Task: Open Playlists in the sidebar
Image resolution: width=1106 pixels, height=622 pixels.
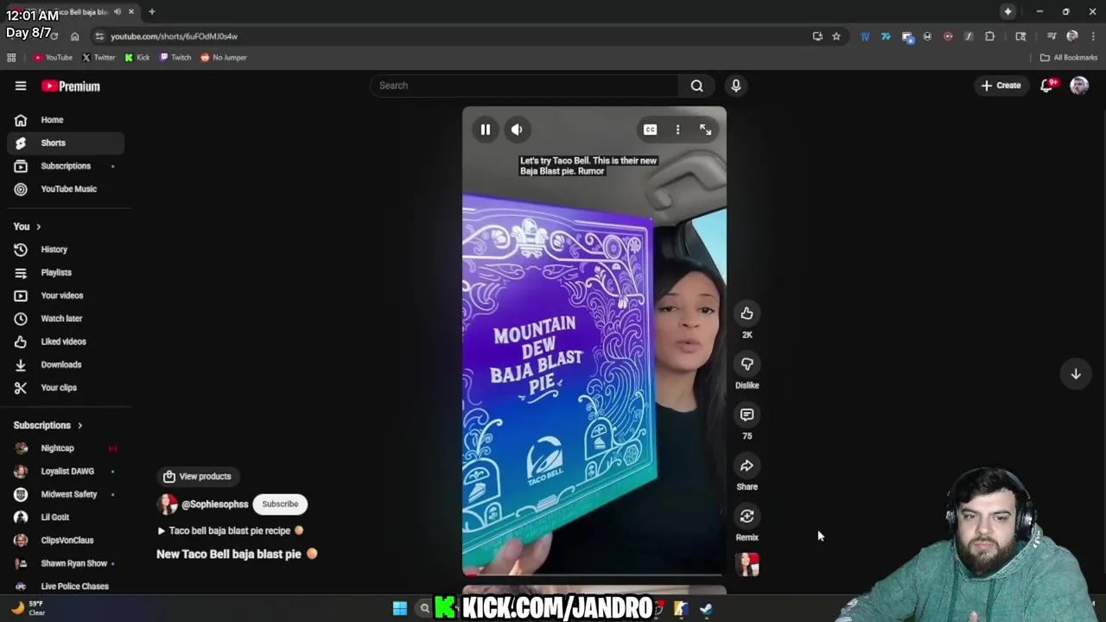Action: tap(66, 272)
